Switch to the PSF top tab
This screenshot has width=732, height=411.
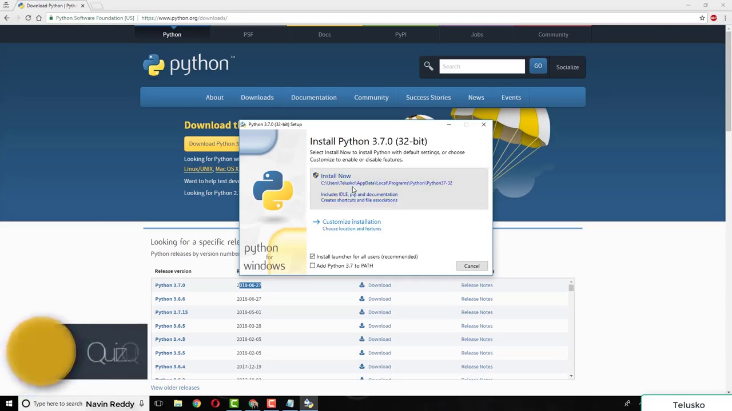(x=248, y=34)
